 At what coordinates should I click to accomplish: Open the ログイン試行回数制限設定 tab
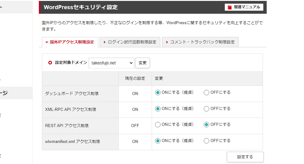click(130, 42)
